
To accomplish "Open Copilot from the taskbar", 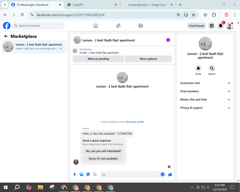I will coord(29,187).
